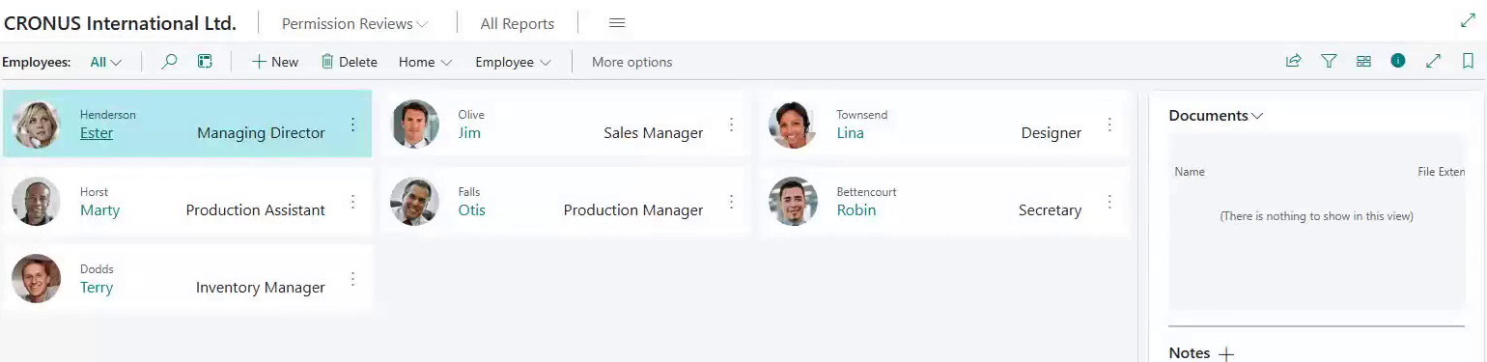Screen dimensions: 1487x362
Task: Show More options
Action: [x=631, y=62]
